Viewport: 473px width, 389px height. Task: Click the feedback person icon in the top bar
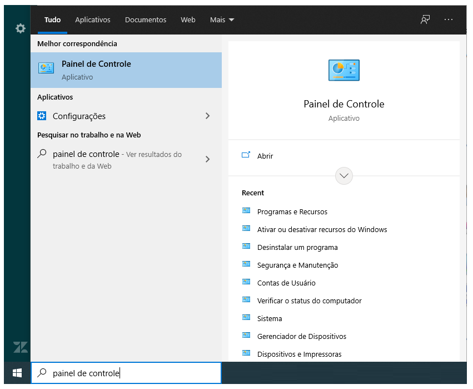coord(425,19)
